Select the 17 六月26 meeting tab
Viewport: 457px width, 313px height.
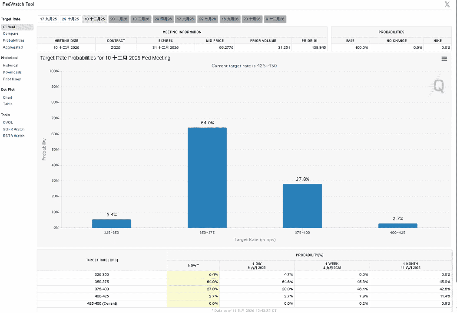(185, 19)
